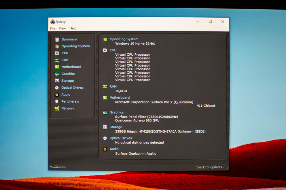Image resolution: width=286 pixels, height=190 pixels.
Task: Click 'Qualcomm Adreno 680 GPU' text
Action: pos(137,121)
